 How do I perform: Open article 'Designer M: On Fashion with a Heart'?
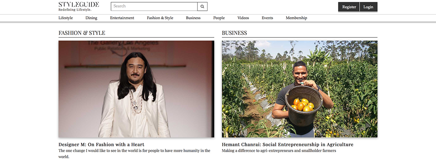click(101, 145)
